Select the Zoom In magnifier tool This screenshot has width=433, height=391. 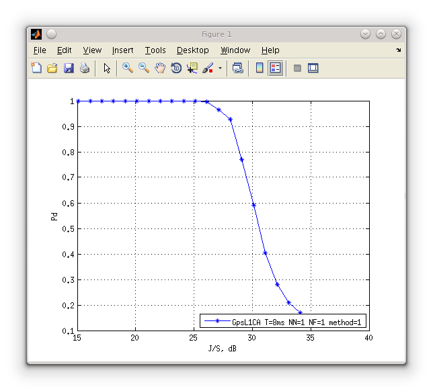point(128,68)
